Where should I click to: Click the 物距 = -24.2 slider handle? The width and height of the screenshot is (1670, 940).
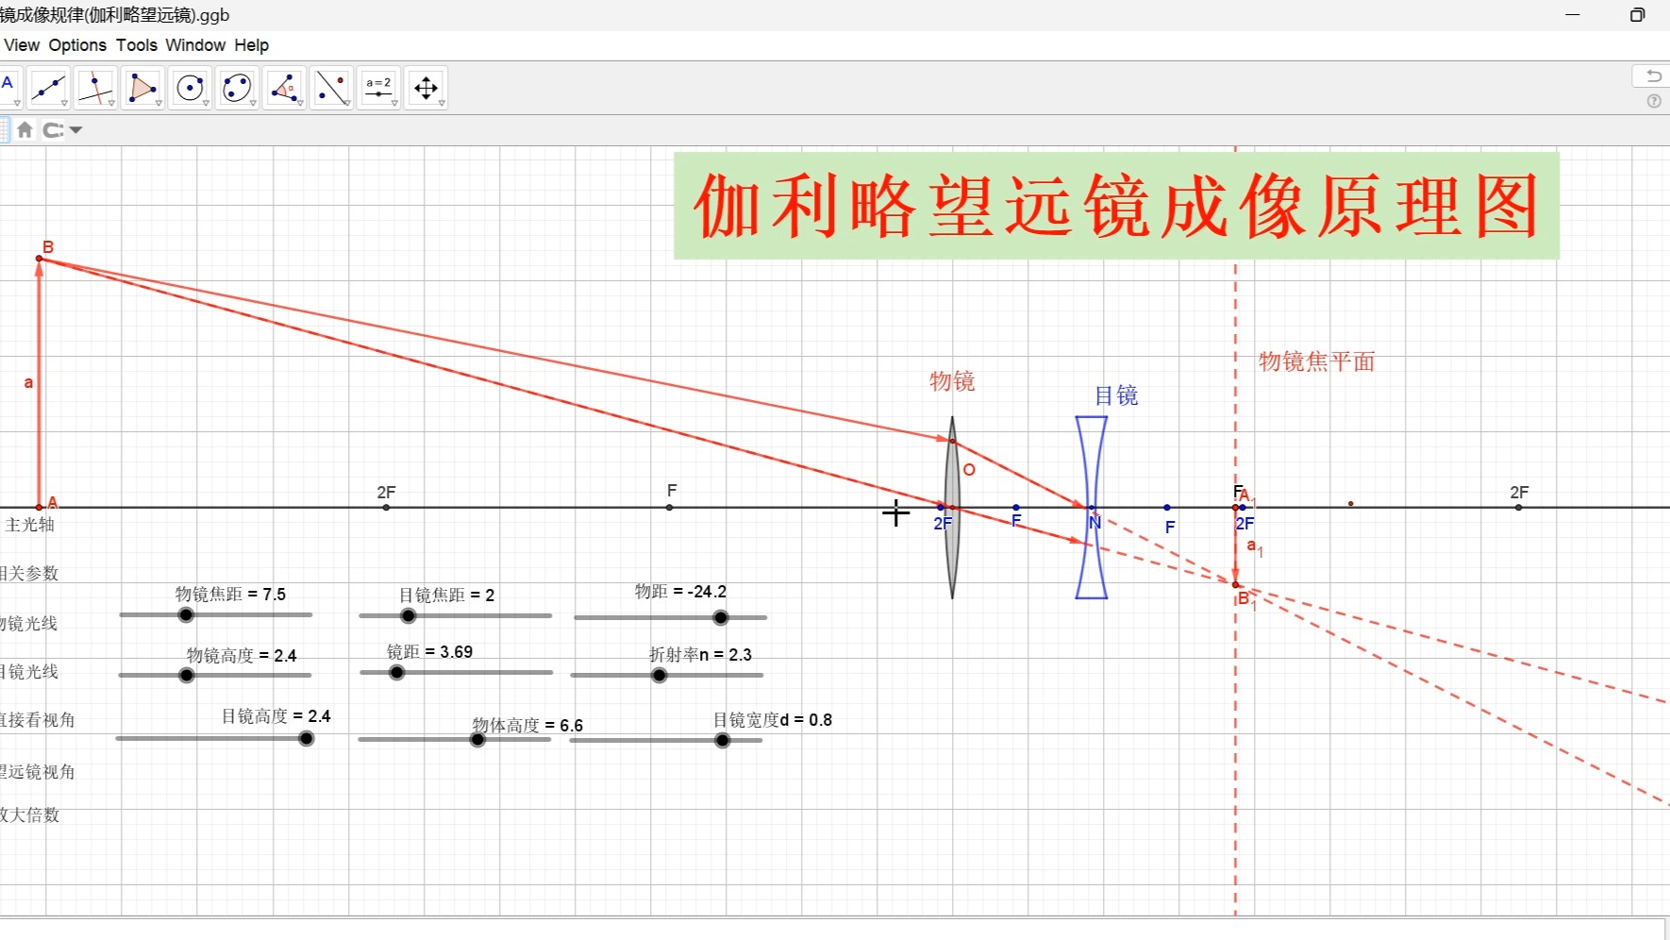pos(721,618)
